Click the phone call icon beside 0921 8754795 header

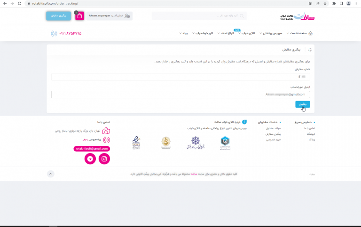[x=54, y=34]
